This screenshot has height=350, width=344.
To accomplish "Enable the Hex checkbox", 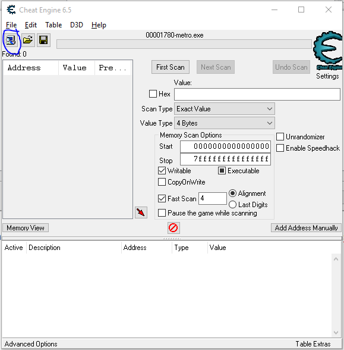I will tap(153, 94).
